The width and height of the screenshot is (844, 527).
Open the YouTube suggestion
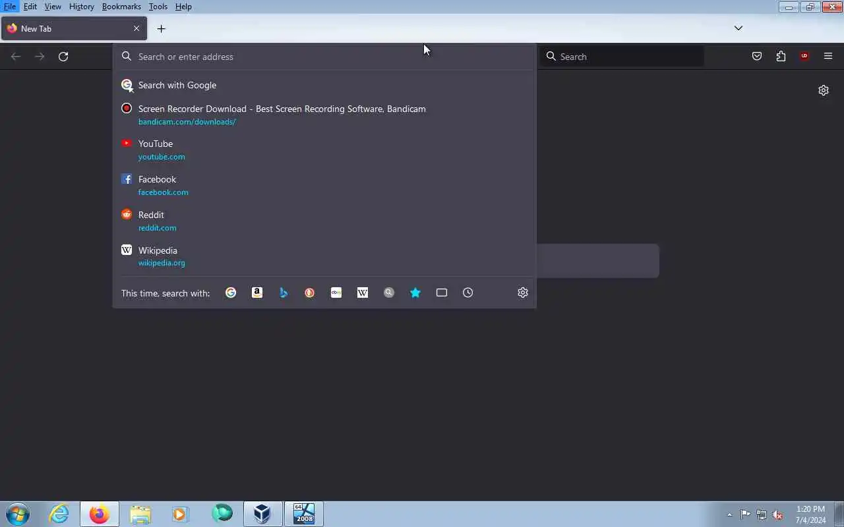(x=324, y=150)
